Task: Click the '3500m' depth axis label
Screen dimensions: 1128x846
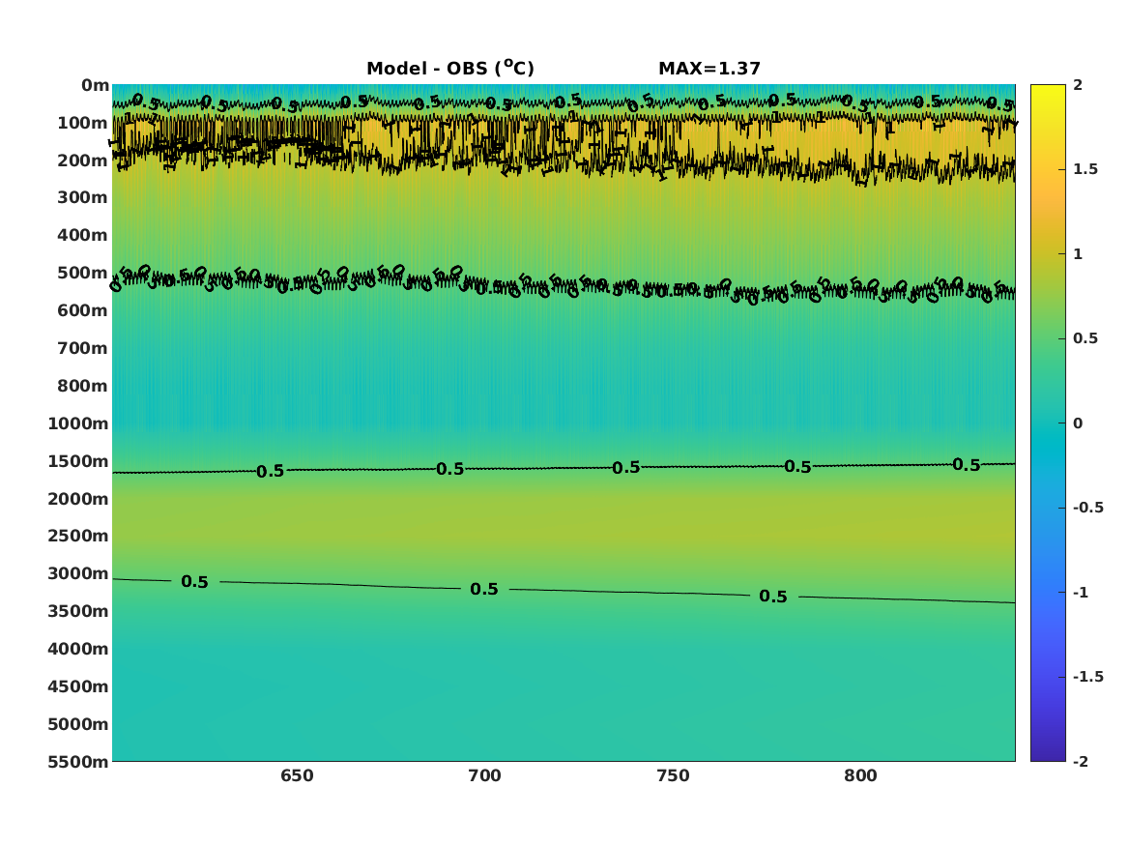Action: [x=77, y=611]
